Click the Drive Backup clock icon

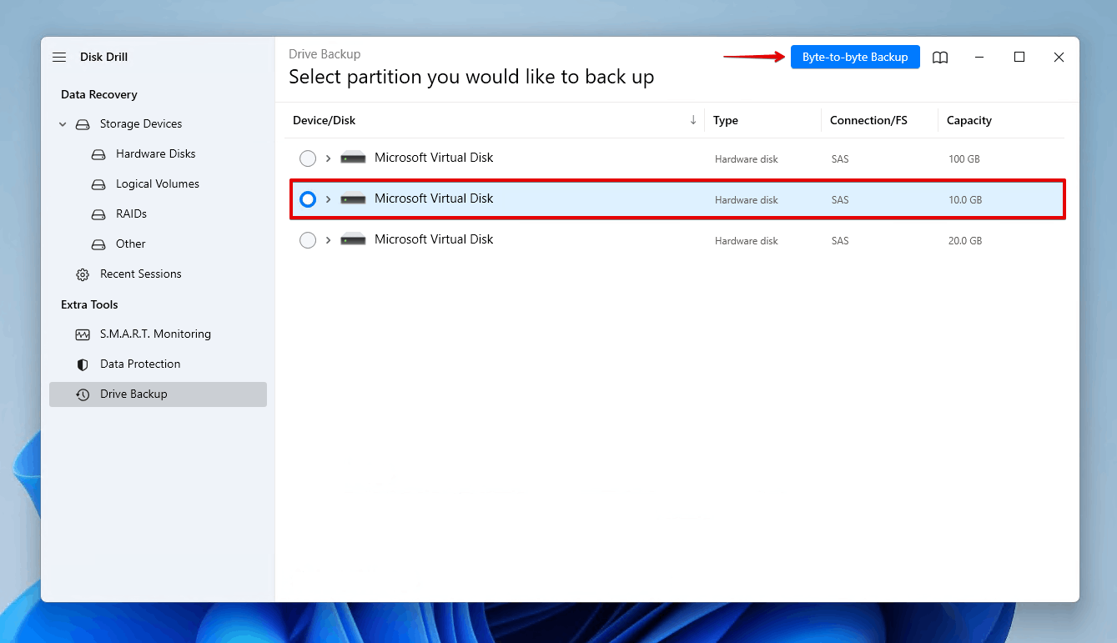click(83, 394)
